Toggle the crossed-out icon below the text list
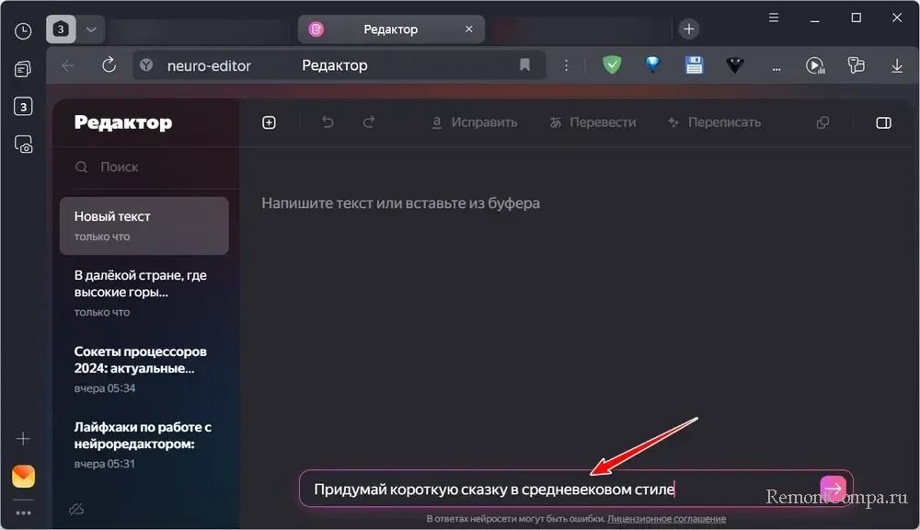Viewport: 920px width, 530px height. [75, 509]
